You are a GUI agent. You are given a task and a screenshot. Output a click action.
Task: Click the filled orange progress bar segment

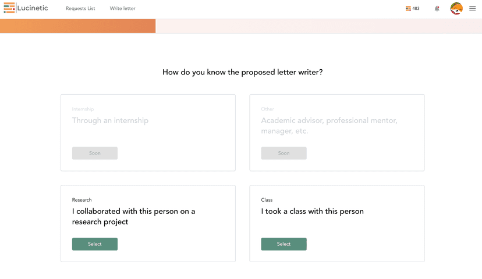click(x=77, y=26)
